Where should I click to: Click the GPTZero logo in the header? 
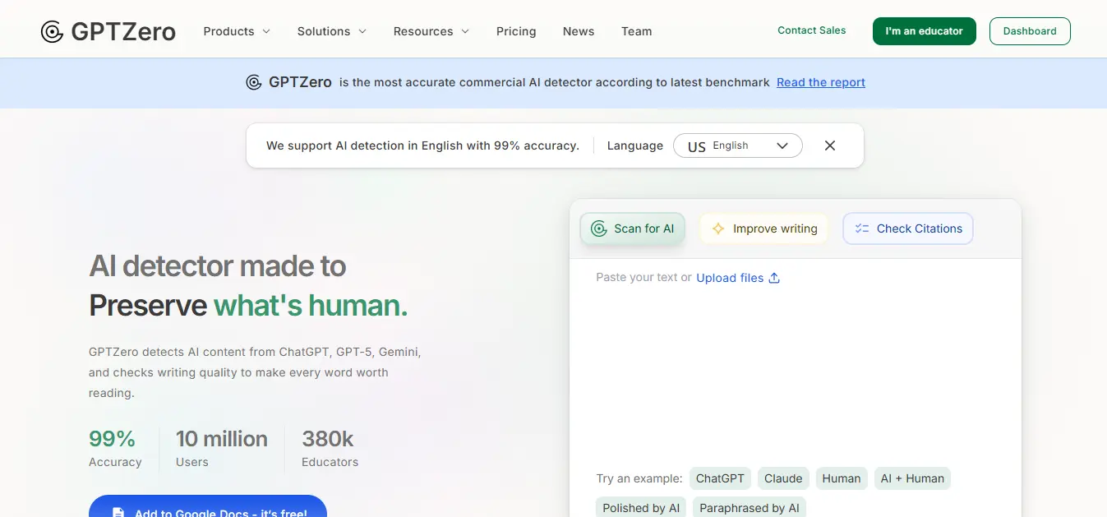108,31
